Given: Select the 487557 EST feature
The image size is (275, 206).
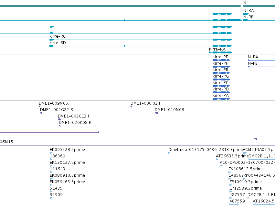Looking at the screenshot, I should [231, 198].
